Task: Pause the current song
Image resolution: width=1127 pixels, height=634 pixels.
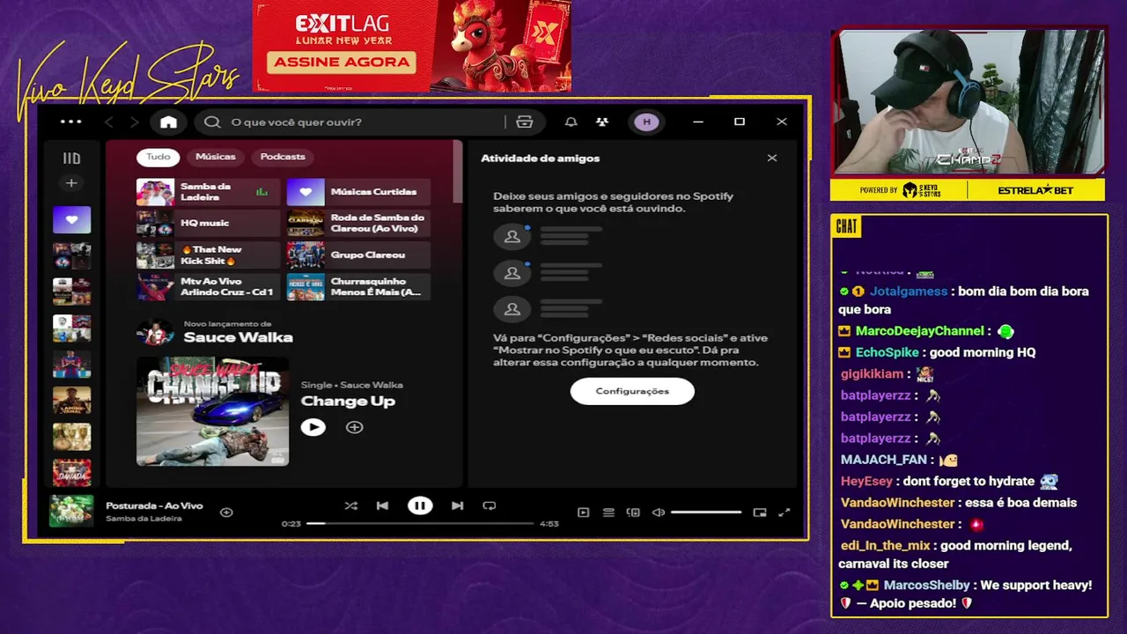Action: tap(420, 505)
